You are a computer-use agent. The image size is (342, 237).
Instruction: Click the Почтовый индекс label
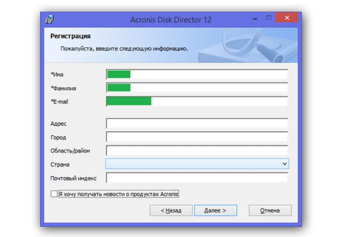[x=73, y=178]
